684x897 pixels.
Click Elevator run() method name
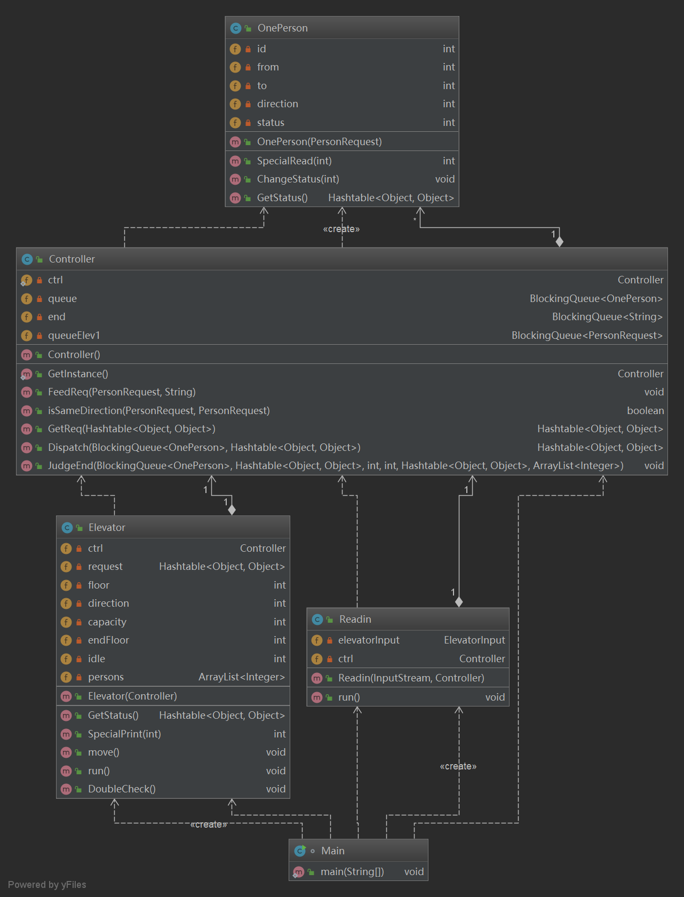tap(99, 771)
